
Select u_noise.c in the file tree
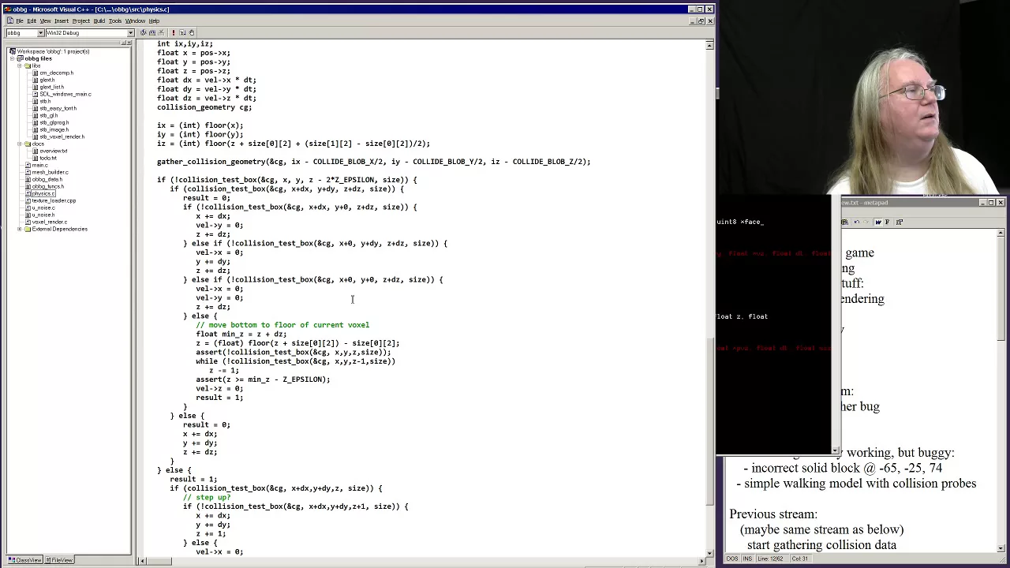(x=43, y=207)
